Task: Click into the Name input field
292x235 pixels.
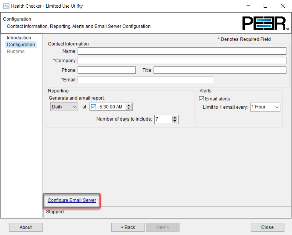Action: tap(153, 51)
